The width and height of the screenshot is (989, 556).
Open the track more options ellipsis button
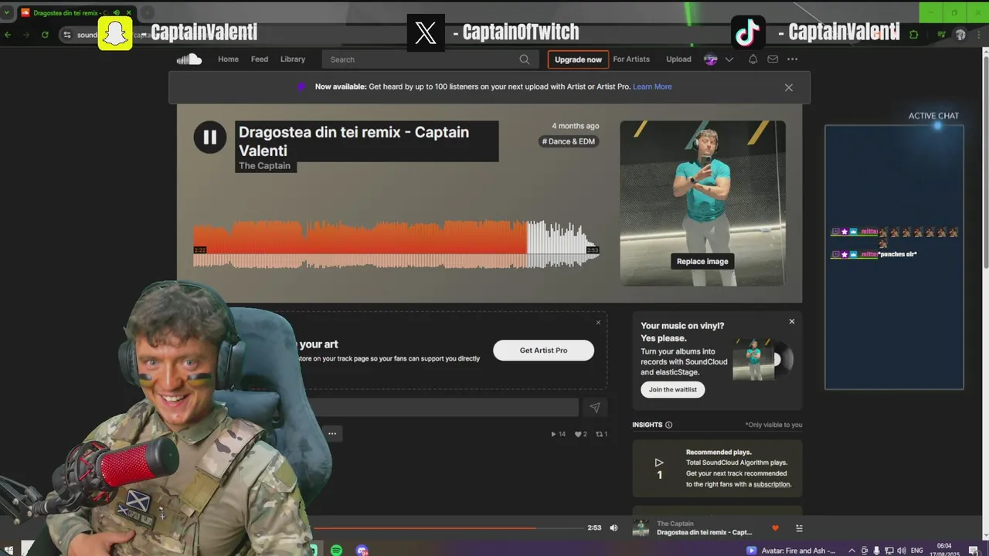332,434
